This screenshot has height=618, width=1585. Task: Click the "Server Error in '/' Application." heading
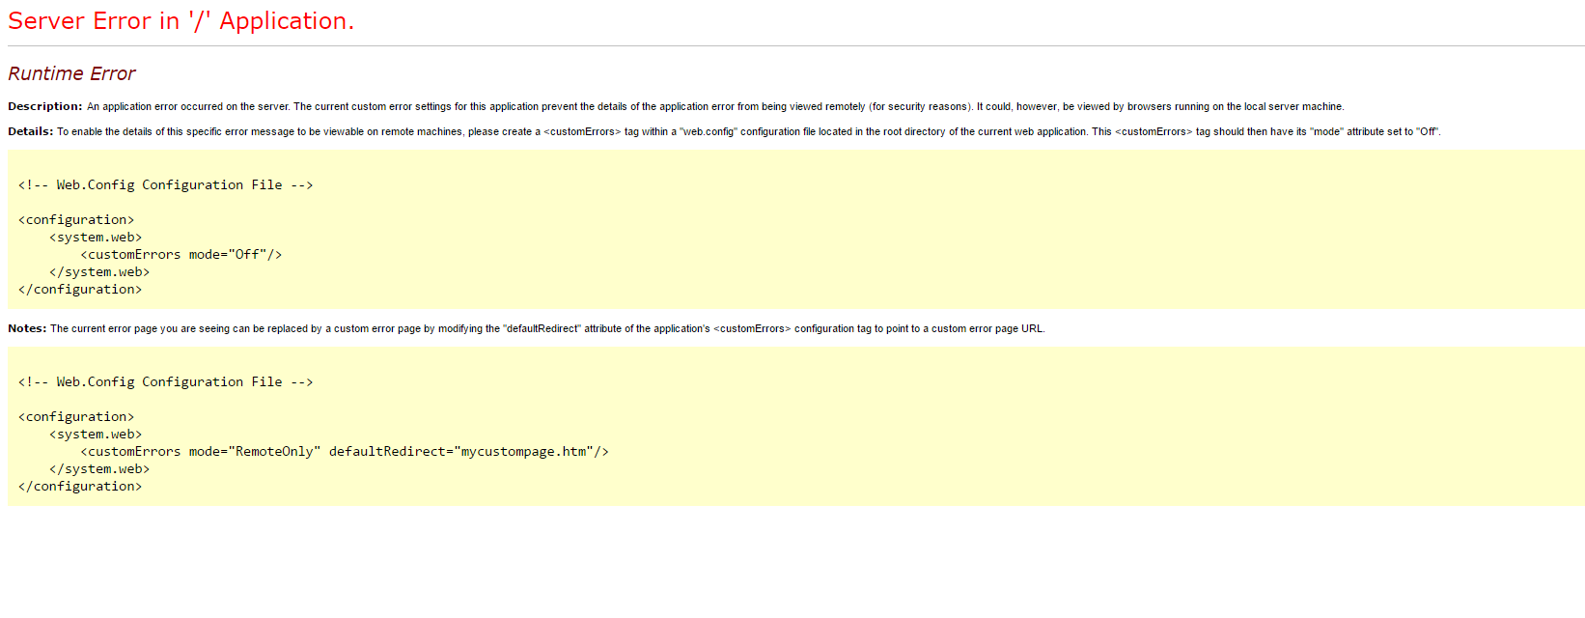coord(181,21)
